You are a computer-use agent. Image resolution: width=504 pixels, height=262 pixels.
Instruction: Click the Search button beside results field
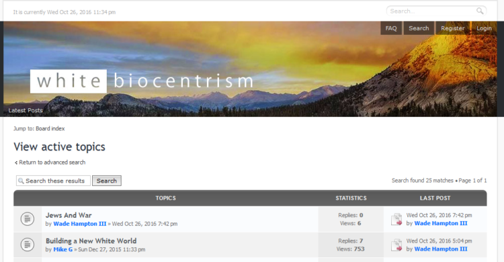point(107,181)
